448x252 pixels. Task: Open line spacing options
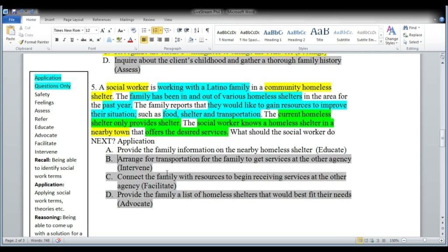[178, 40]
